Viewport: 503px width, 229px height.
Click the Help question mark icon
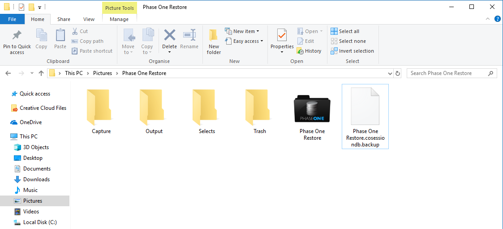(x=498, y=19)
